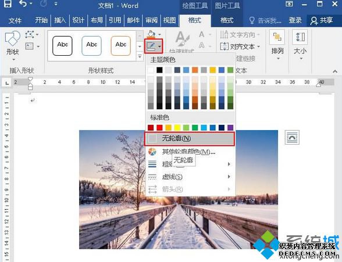
Task: Click the Shape Fill paint bucket icon
Action: tap(151, 34)
